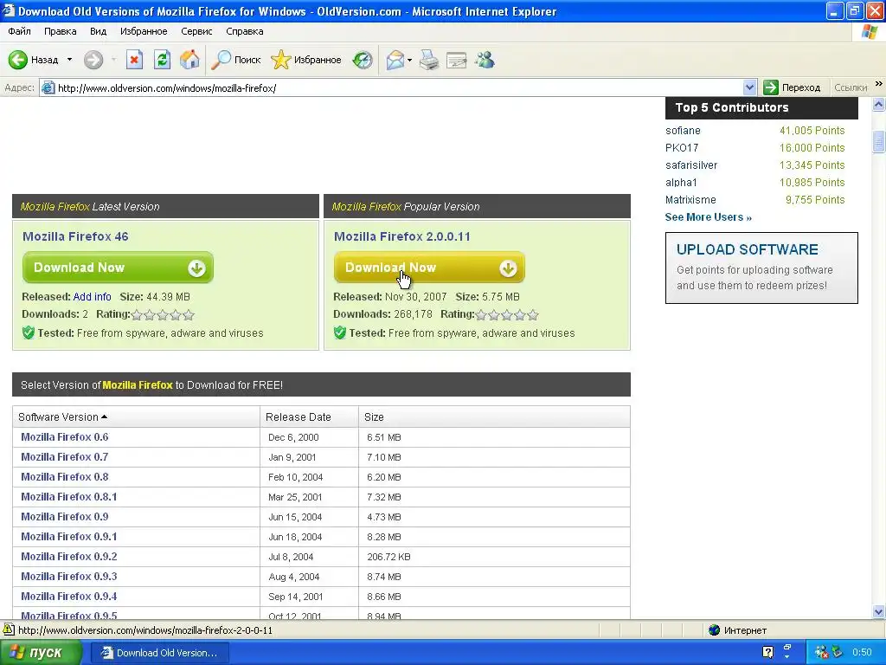Expand the Ссылки links toolbar chevron
The height and width of the screenshot is (665, 886).
879,84
